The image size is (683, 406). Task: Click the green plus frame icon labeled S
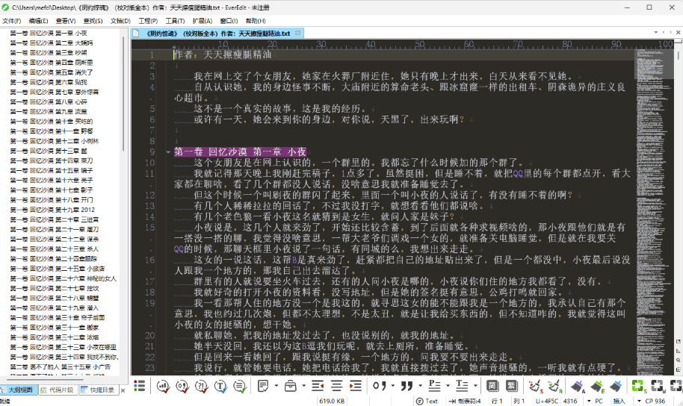[639, 386]
